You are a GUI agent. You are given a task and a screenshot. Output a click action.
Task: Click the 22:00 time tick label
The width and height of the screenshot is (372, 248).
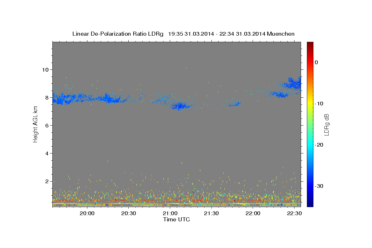[253, 214]
